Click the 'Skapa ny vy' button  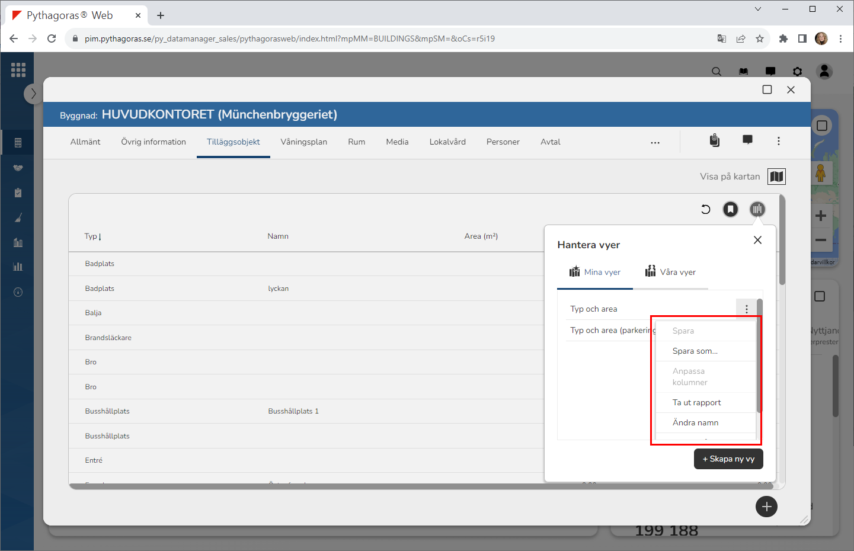[728, 459]
